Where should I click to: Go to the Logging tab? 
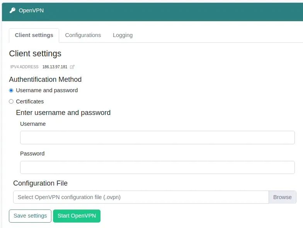tap(123, 35)
